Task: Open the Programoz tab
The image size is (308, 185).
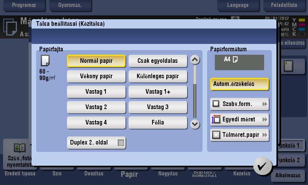Action: tap(24, 5)
